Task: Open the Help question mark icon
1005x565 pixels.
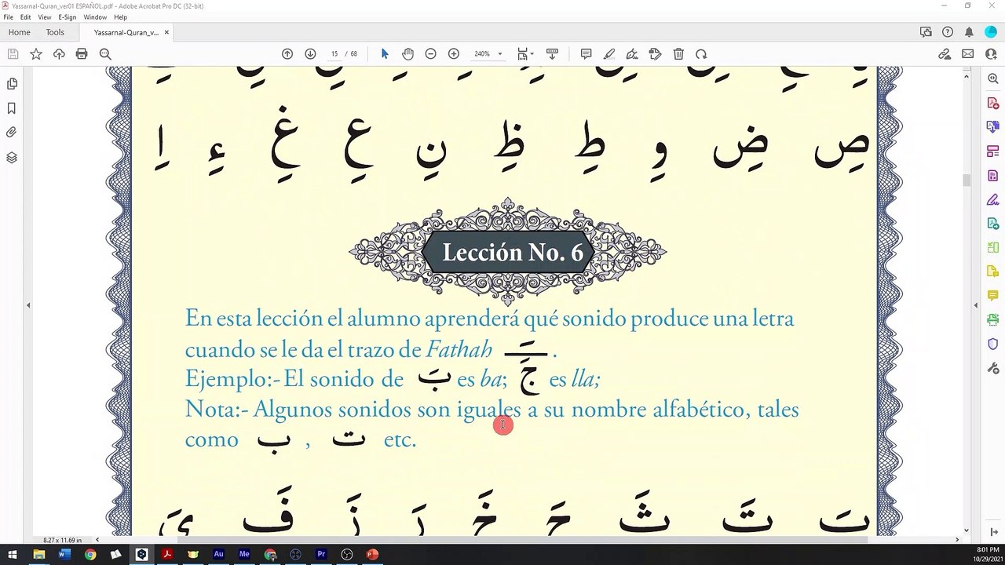Action: (948, 32)
